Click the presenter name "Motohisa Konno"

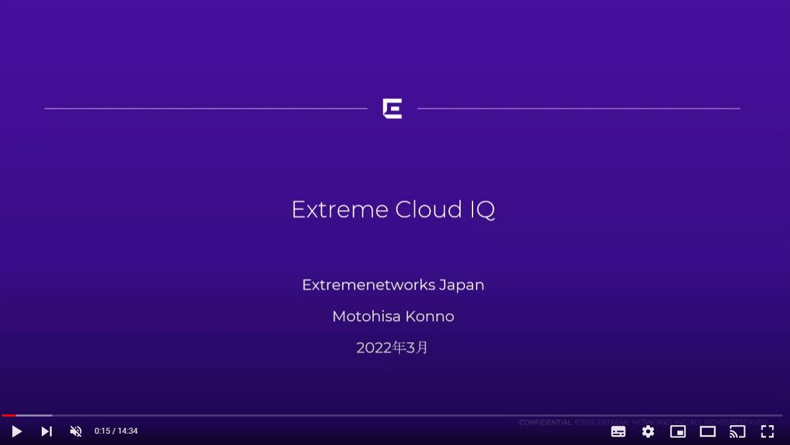[x=393, y=317]
